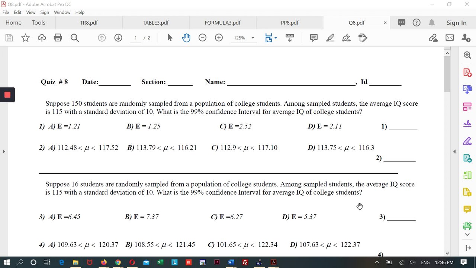The image size is (476, 268).
Task: Switch to the TR8.pdf tab
Action: (89, 23)
